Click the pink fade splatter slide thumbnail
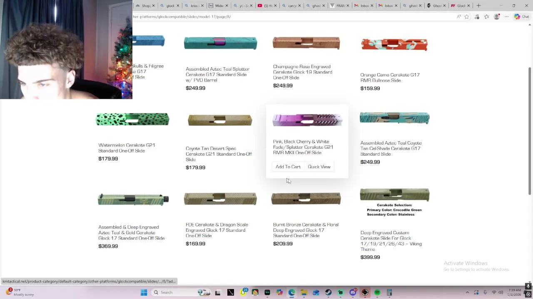This screenshot has height=299, width=533. 307,120
